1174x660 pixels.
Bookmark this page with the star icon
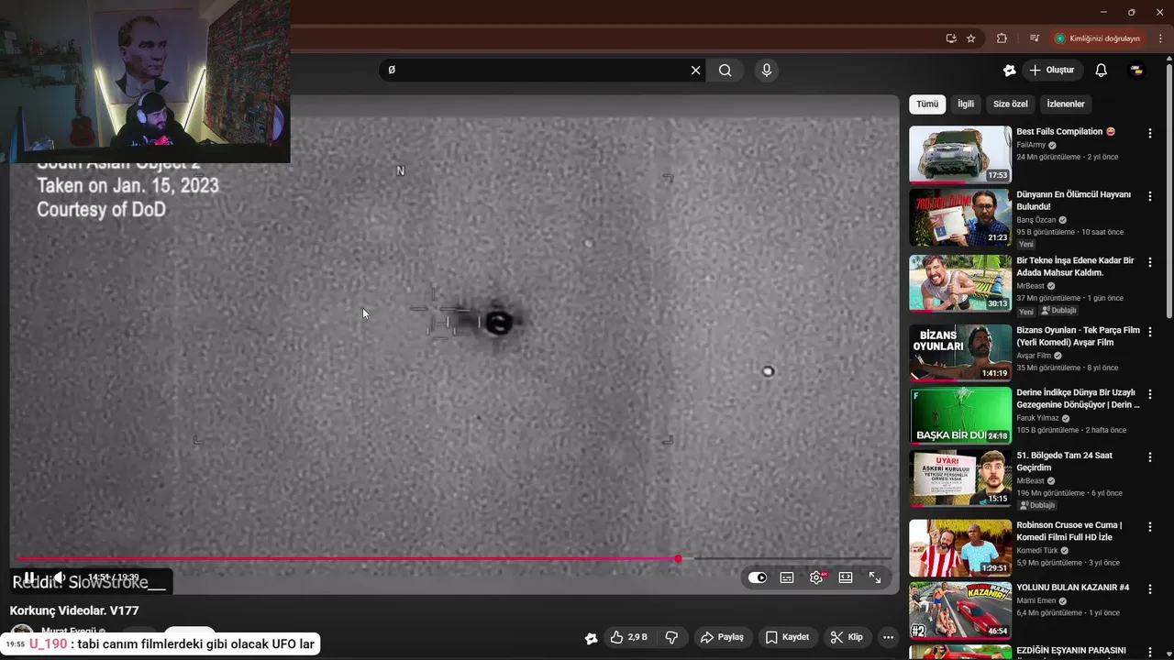click(971, 38)
